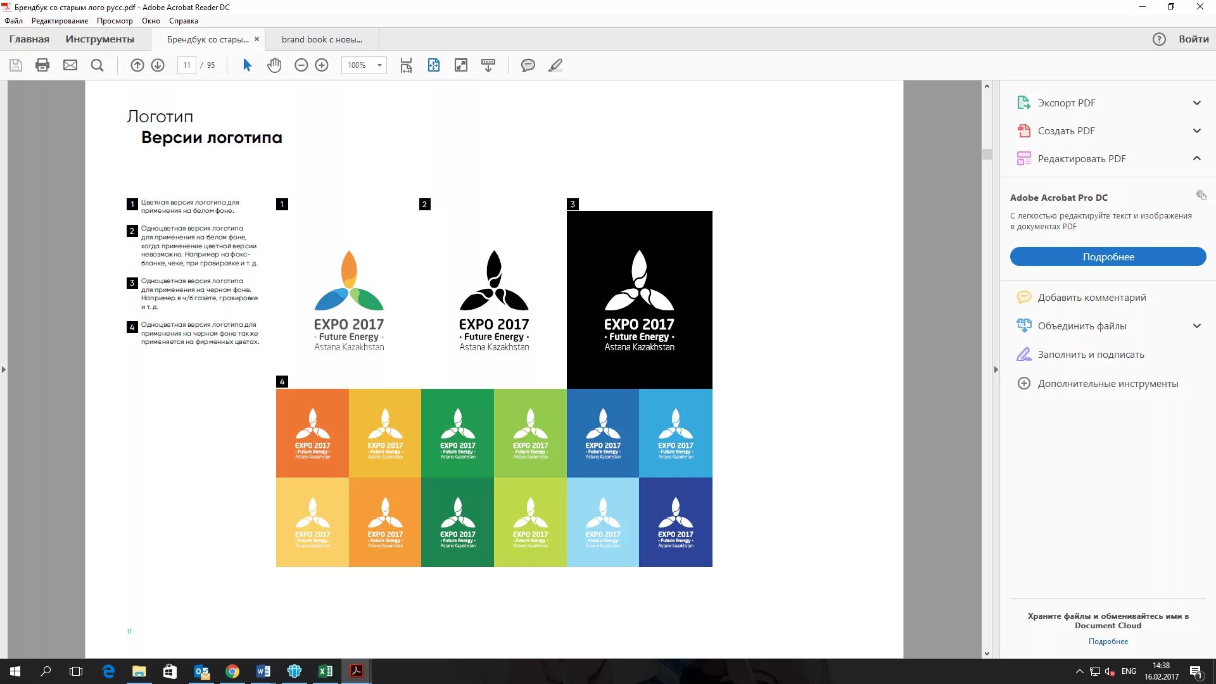This screenshot has width=1216, height=684.
Task: Switch to brand book с новы... tab
Action: pos(322,39)
